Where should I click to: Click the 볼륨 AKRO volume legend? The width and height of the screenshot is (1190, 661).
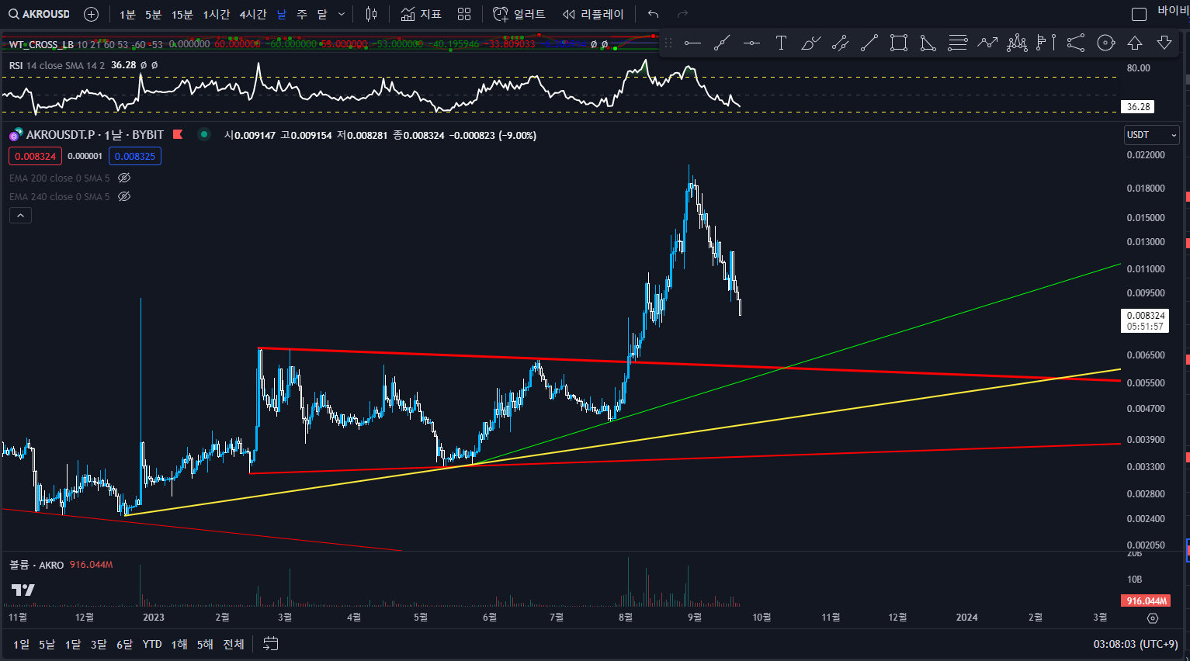point(36,565)
